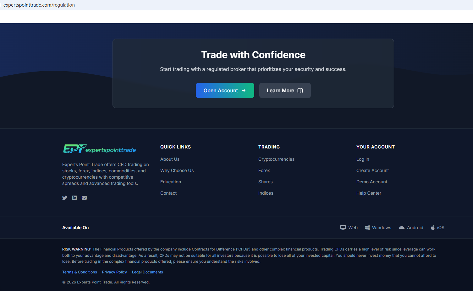The width and height of the screenshot is (473, 291).
Task: Visit the Help Center link
Action: pyautogui.click(x=369, y=193)
